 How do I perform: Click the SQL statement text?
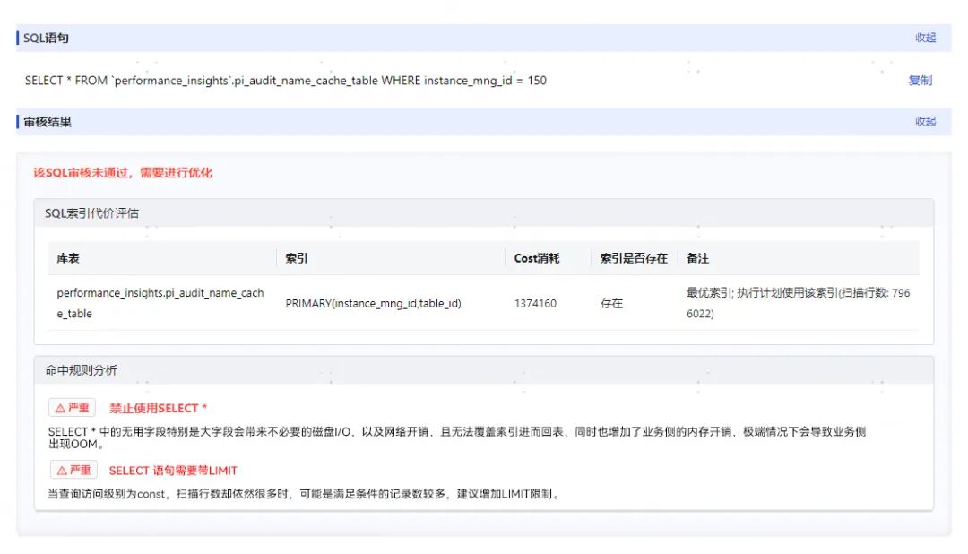tap(286, 81)
